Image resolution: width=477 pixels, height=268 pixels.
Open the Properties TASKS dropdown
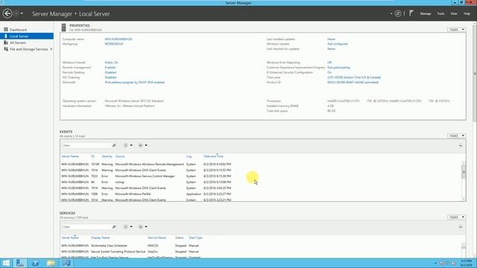[456, 30]
